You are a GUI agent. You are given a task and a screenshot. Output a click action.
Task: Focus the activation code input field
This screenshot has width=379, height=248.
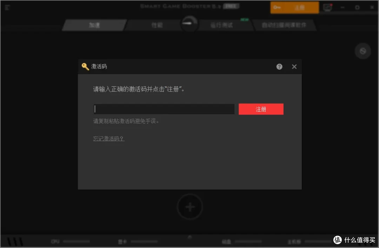pos(164,109)
